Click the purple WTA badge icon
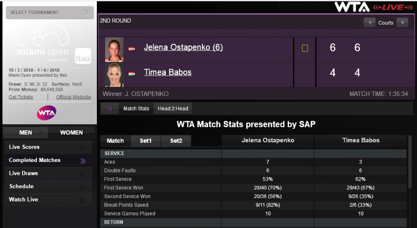417x228 pixels. pyautogui.click(x=46, y=113)
